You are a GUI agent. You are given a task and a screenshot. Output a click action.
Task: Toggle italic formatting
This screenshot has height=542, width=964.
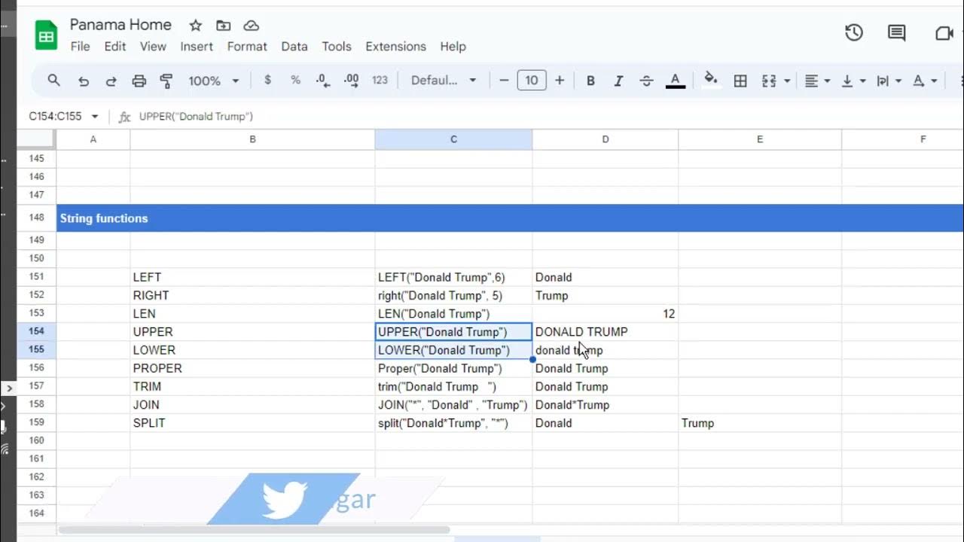[x=618, y=81]
